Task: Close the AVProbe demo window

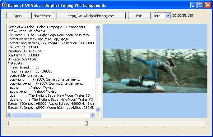Action: pyautogui.click(x=208, y=5)
